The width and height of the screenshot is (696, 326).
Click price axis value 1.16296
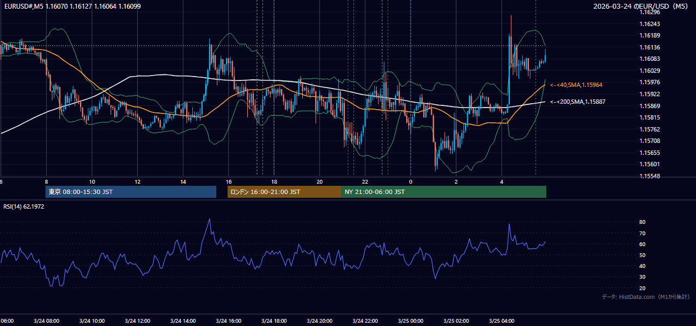(651, 12)
